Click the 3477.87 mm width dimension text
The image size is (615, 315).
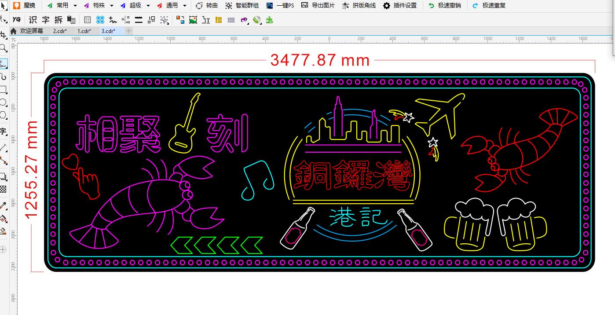[x=320, y=60]
